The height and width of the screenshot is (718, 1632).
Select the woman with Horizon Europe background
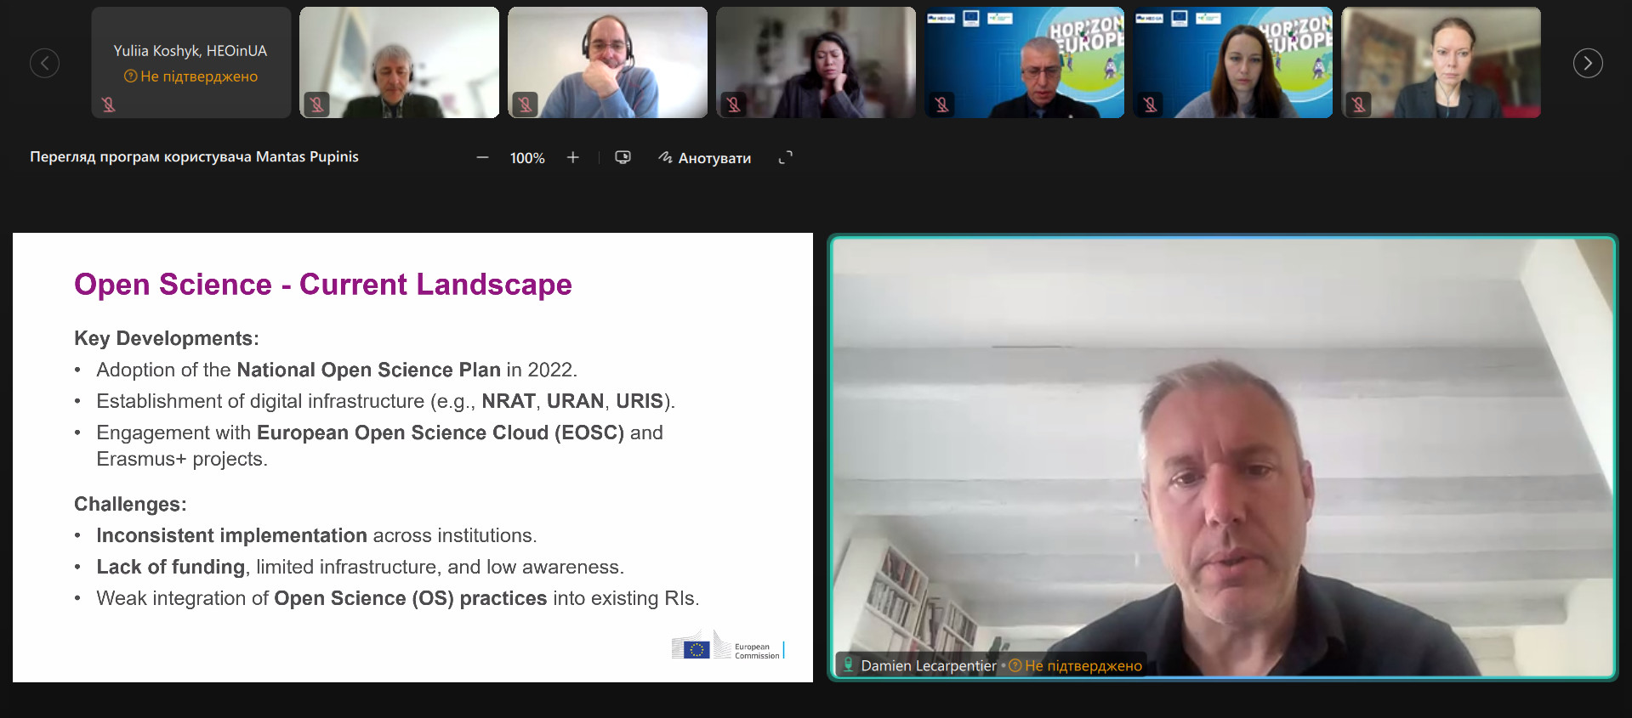pyautogui.click(x=1232, y=63)
